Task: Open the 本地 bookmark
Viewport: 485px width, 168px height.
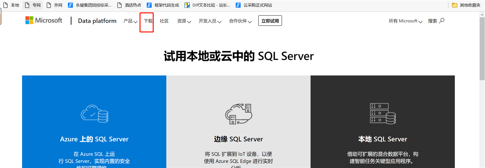Action: tap(11, 5)
